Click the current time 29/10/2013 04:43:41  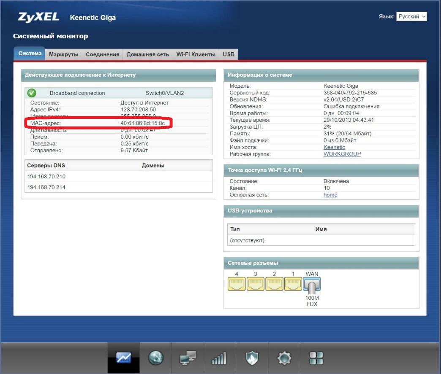348,120
